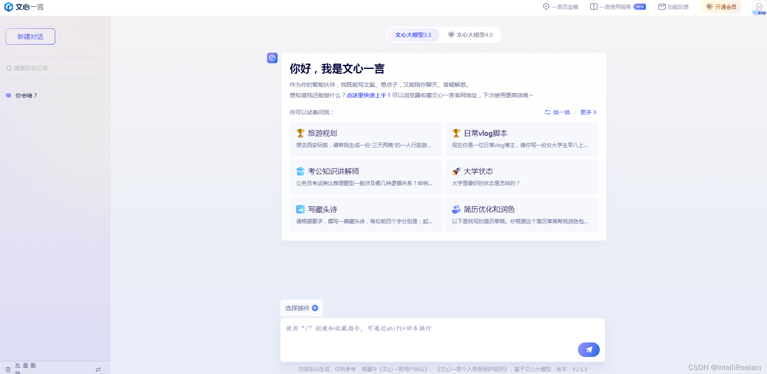
Task: Click the envelope icon beside 功能反馈
Action: tap(662, 7)
